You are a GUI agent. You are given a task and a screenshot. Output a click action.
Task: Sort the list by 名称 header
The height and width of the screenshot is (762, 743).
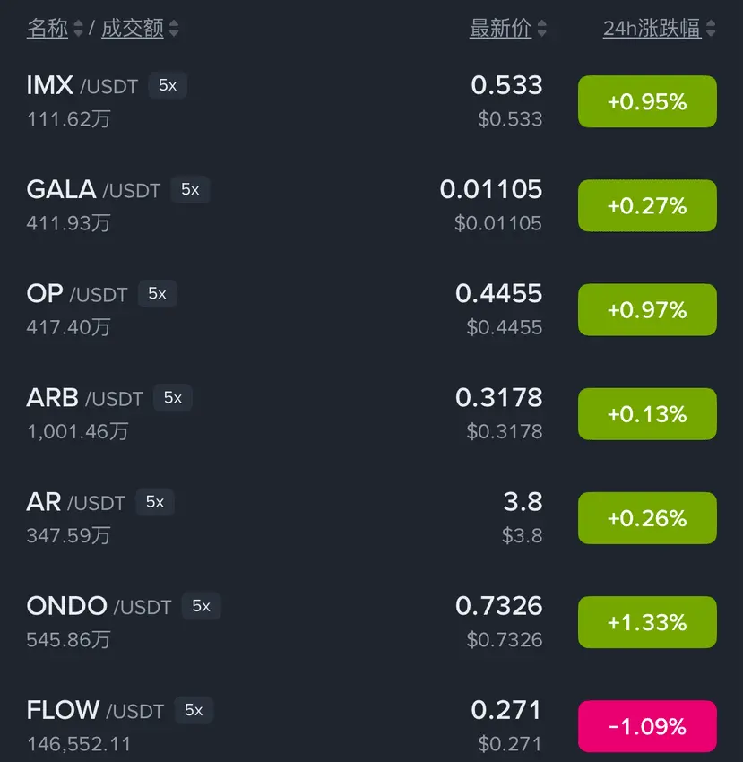click(x=48, y=28)
